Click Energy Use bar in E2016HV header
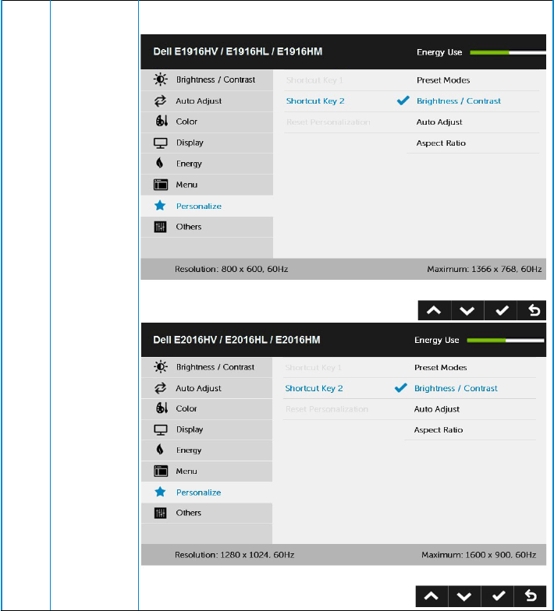Screen dimensions: 554x611 (x=506, y=340)
